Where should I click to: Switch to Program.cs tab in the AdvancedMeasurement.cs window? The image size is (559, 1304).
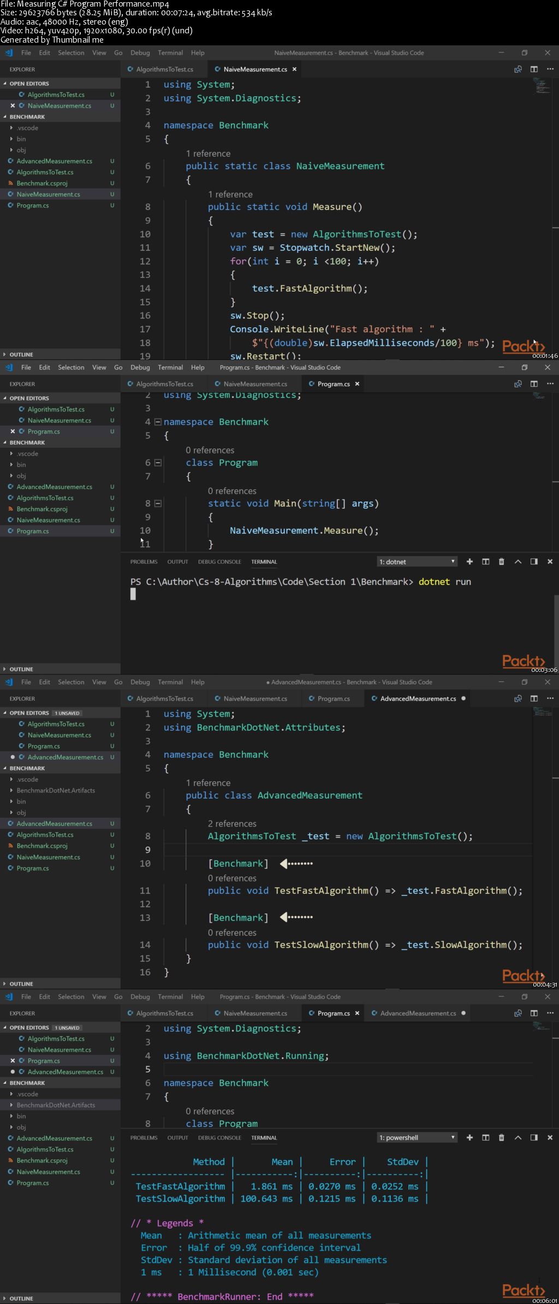pos(333,699)
